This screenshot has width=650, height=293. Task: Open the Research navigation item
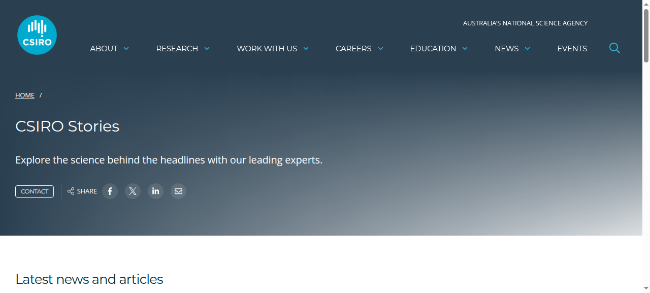click(x=177, y=49)
